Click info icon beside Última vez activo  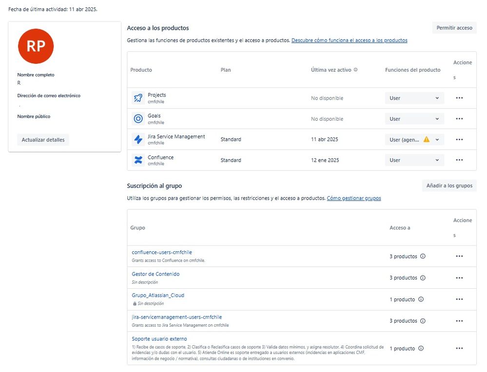click(x=355, y=70)
